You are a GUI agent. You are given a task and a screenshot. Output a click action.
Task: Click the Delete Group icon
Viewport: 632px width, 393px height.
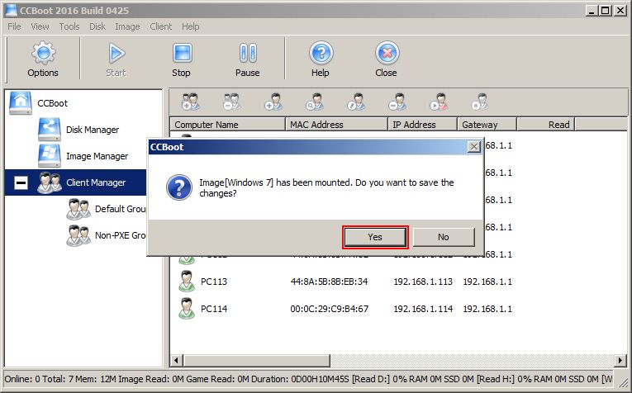pyautogui.click(x=231, y=102)
